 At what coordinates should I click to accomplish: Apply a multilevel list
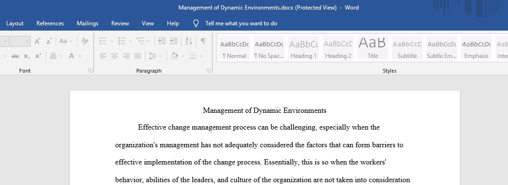(140, 41)
